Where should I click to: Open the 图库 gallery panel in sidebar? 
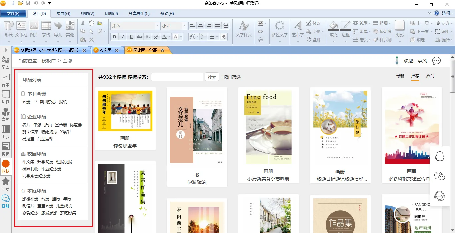coord(6,63)
